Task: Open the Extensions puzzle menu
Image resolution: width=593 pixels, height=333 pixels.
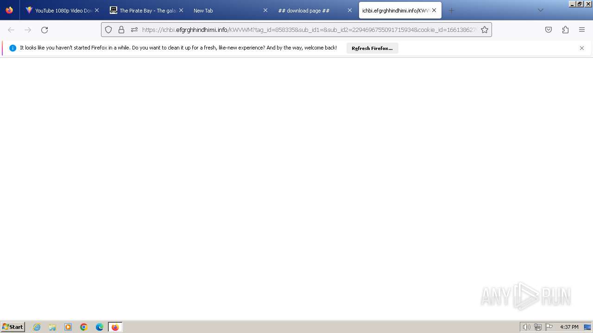Action: [x=565, y=30]
